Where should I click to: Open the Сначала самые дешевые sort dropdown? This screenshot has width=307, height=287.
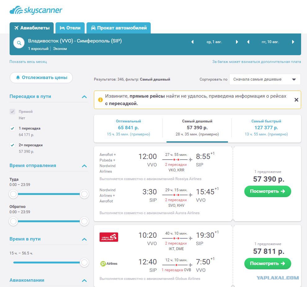265,79
